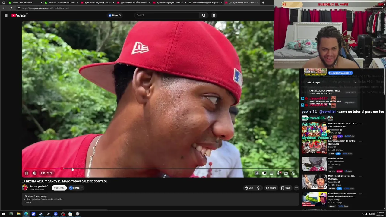386x217 pixels.
Task: Open options for Mom Finds Out video
Action: tap(361, 176)
